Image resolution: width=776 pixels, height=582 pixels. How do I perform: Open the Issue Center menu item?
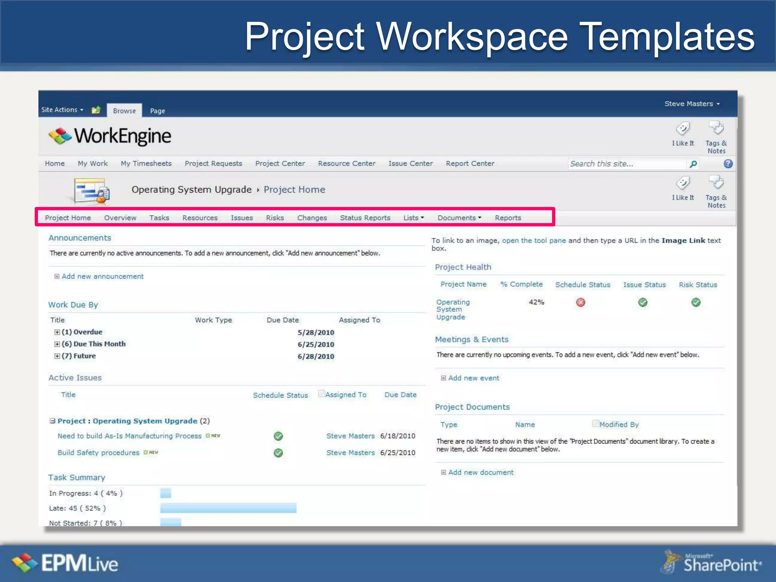410,164
